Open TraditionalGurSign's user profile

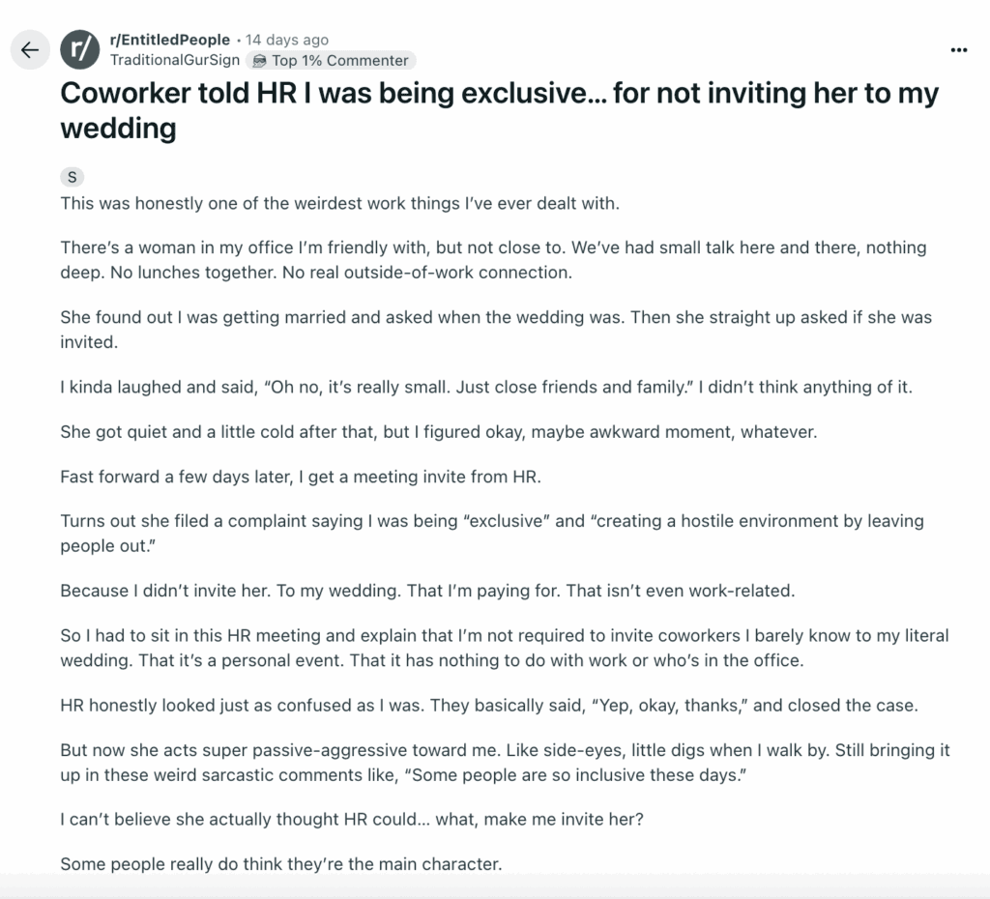click(175, 61)
